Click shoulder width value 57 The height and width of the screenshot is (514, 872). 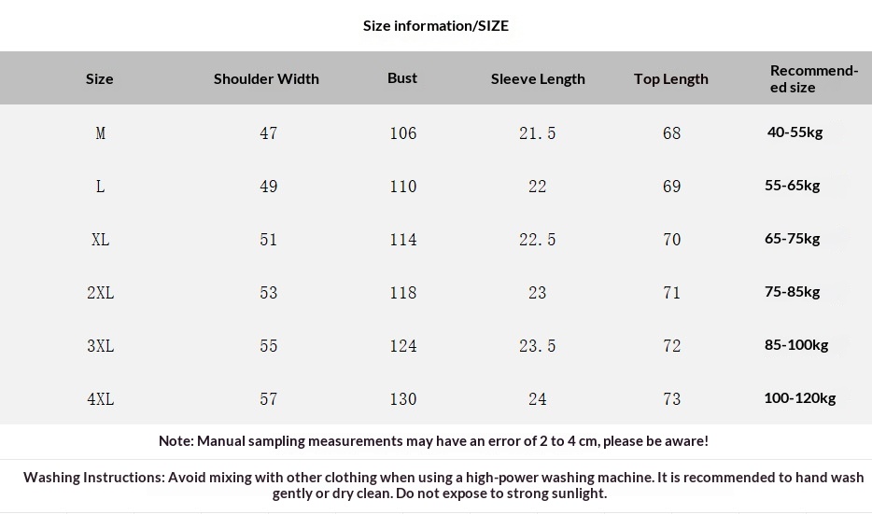pyautogui.click(x=268, y=399)
